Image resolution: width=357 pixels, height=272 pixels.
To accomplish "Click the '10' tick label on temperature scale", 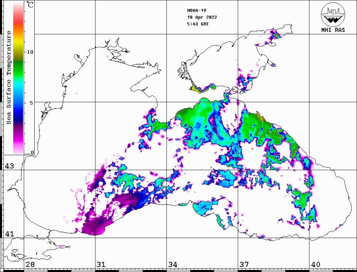I will 30,52.
